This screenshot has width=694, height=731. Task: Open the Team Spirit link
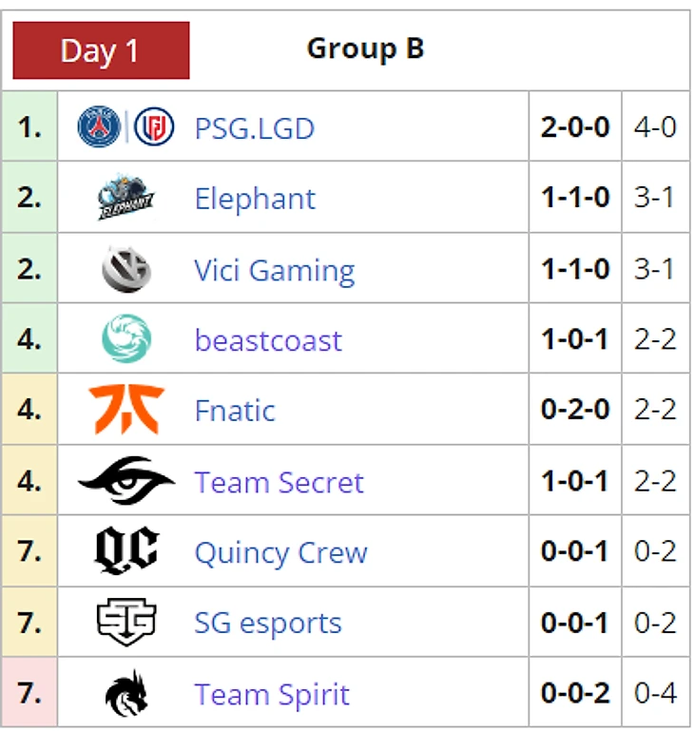pyautogui.click(x=272, y=695)
